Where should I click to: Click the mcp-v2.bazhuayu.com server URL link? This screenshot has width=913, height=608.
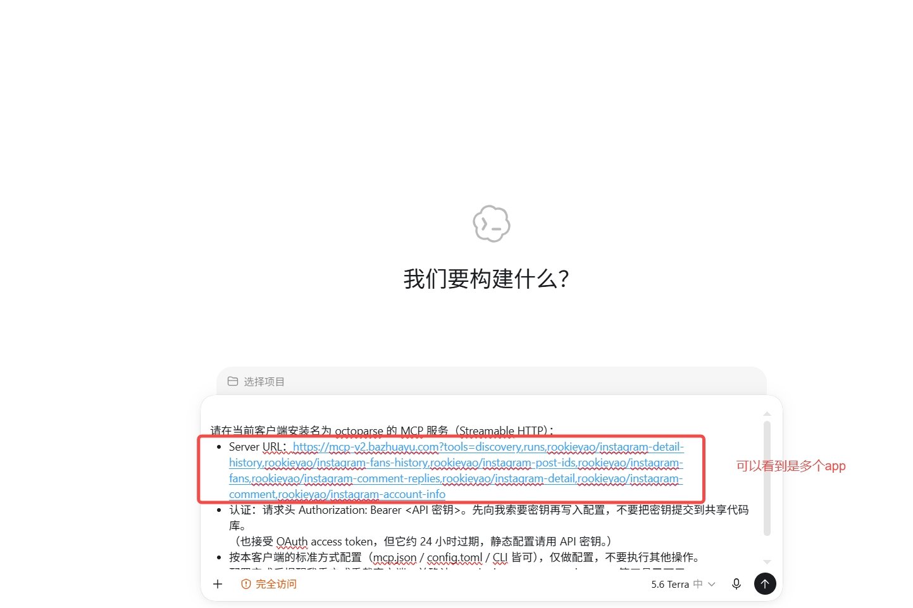click(456, 470)
